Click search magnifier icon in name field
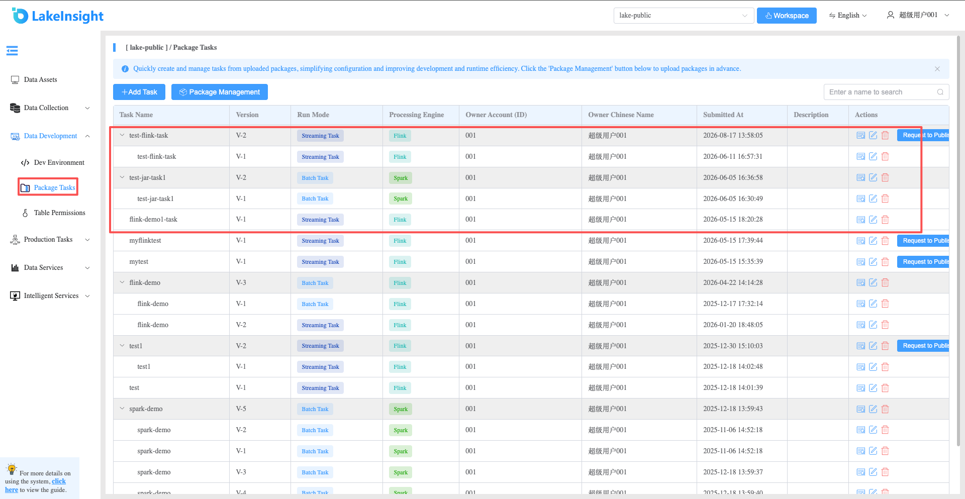 (x=940, y=92)
